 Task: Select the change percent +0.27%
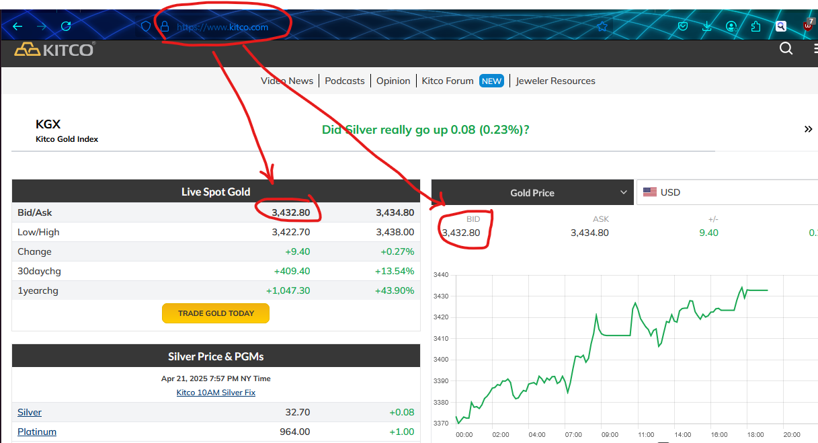[x=397, y=251]
